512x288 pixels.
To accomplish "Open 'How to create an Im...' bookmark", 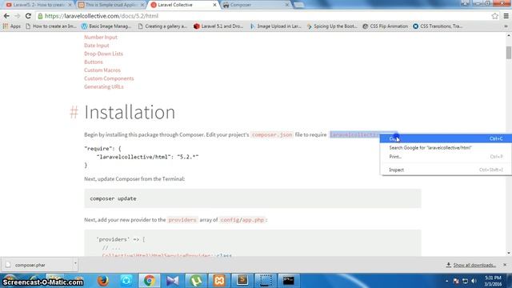I will (51, 26).
